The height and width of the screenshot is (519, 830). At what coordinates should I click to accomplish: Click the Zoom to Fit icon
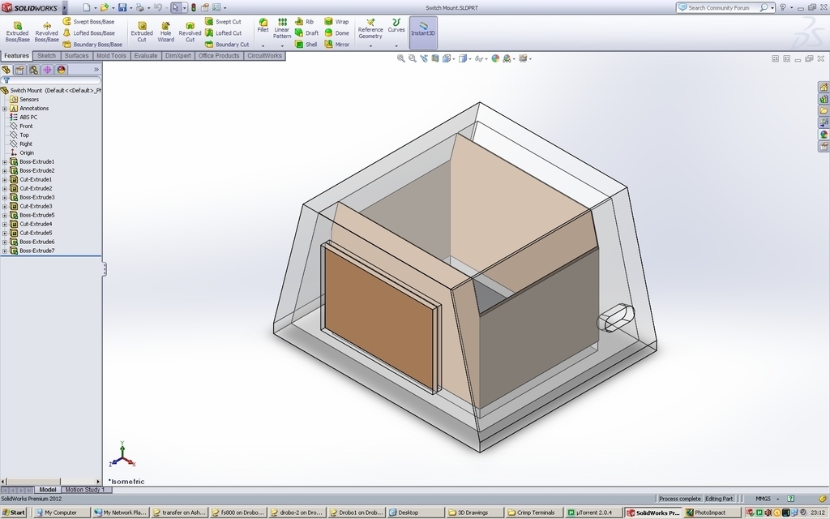click(x=400, y=58)
